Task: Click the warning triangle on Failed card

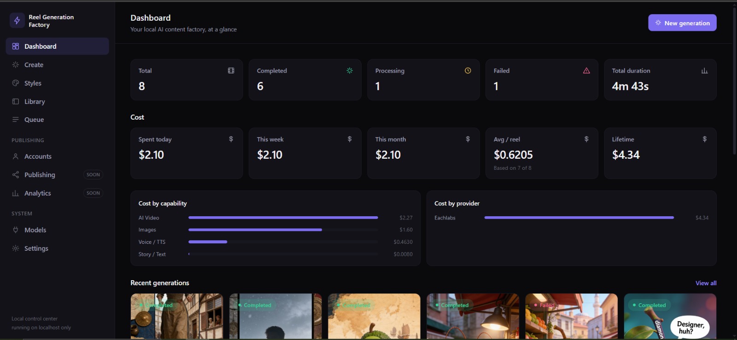Action: point(586,70)
